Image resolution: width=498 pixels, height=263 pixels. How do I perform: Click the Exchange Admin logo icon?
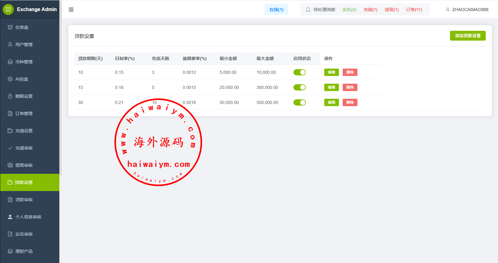[x=8, y=10]
